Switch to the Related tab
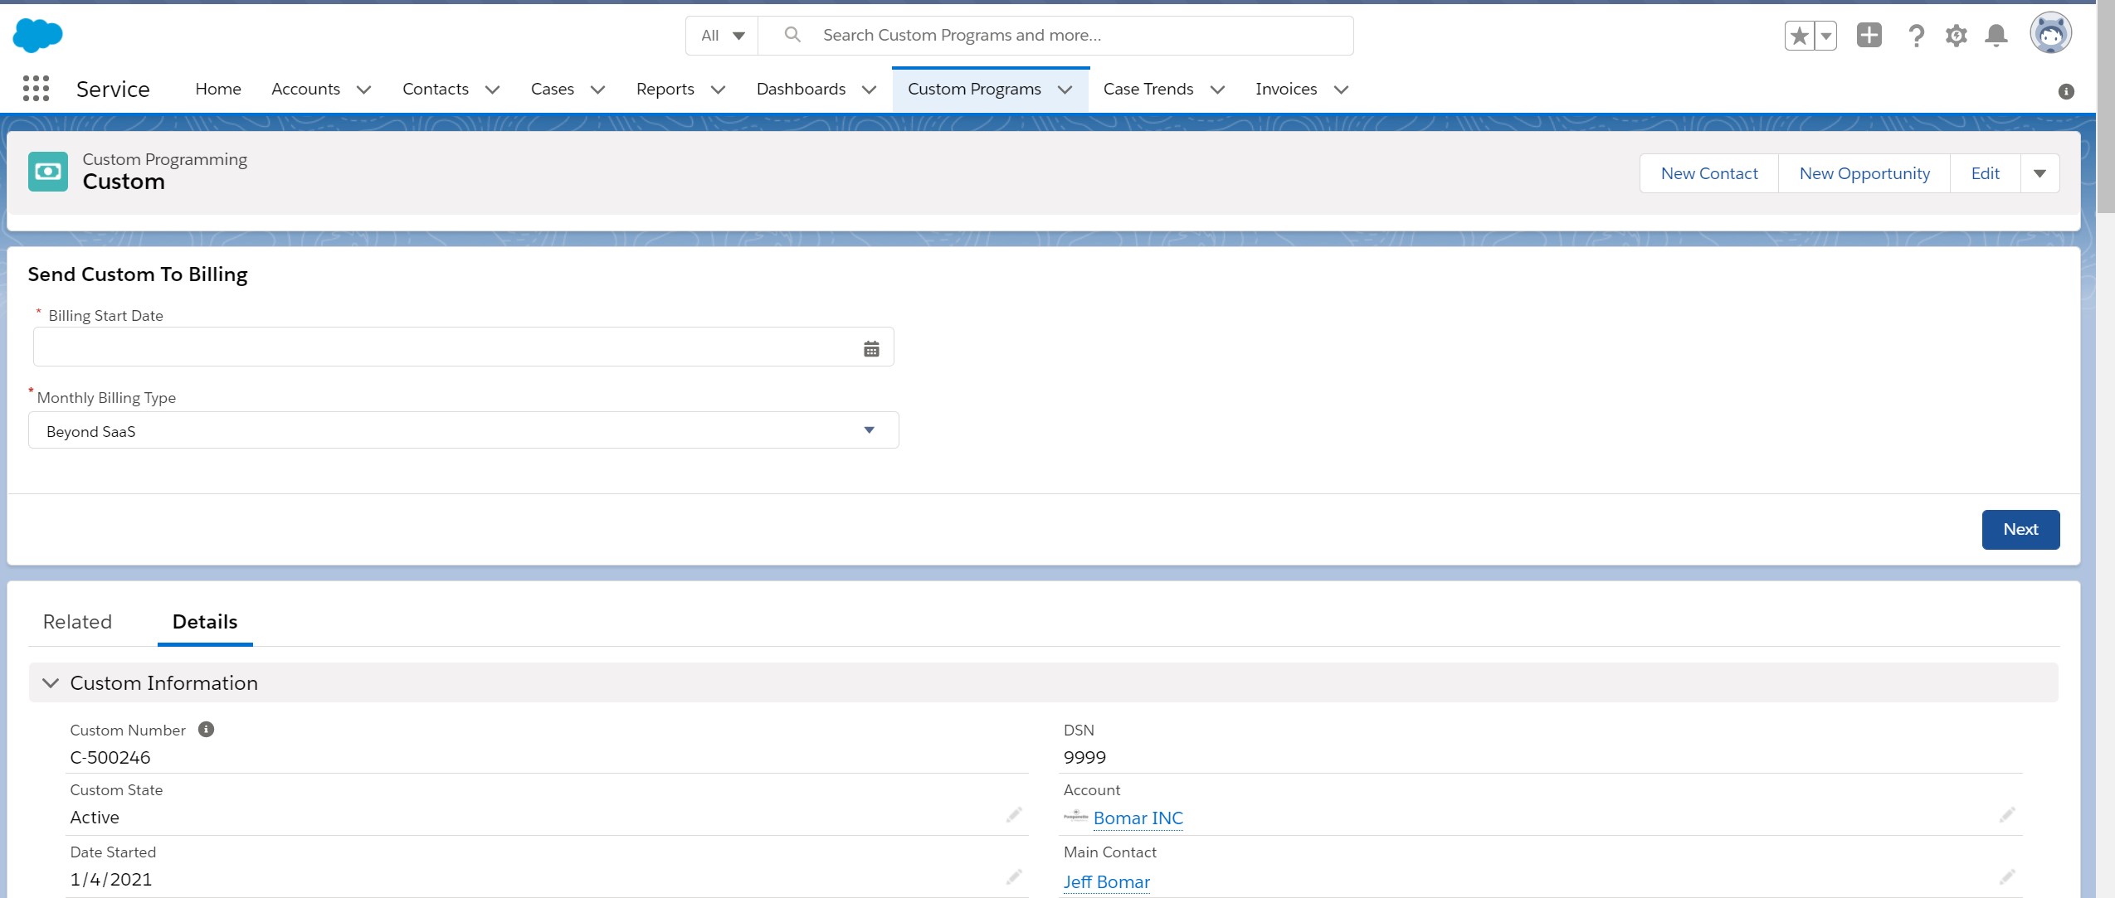The height and width of the screenshot is (898, 2115). (x=77, y=622)
